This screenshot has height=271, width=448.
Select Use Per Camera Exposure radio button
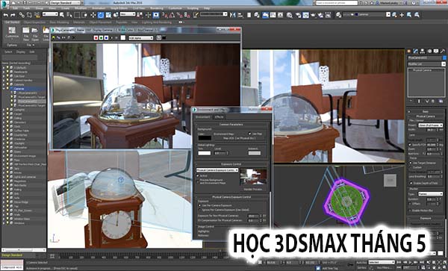click(199, 205)
